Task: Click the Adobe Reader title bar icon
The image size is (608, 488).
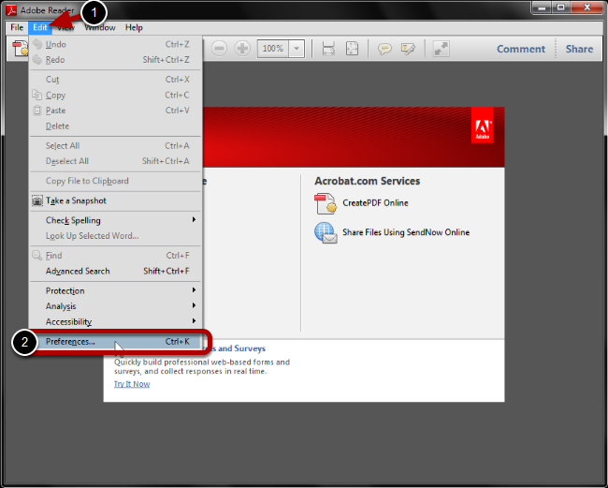Action: tap(11, 10)
